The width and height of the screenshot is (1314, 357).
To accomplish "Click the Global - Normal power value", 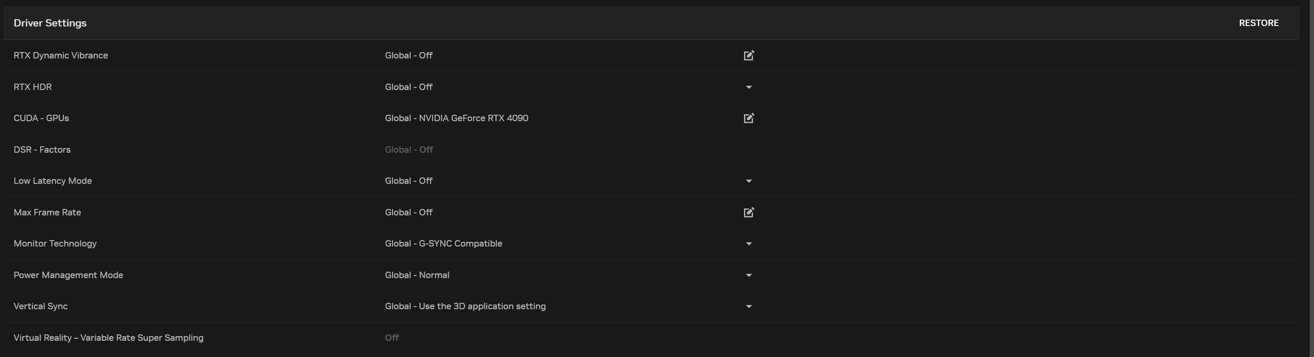I will pos(417,275).
